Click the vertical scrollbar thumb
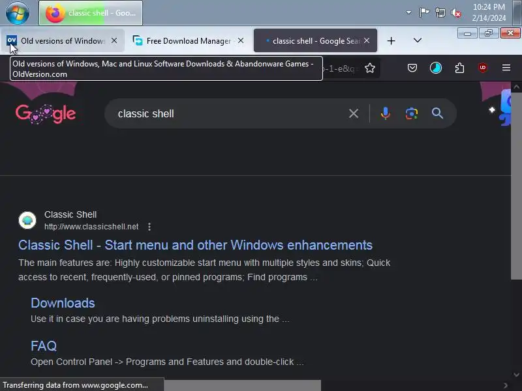Screen dimensions: 522x391 pyautogui.click(x=516, y=186)
